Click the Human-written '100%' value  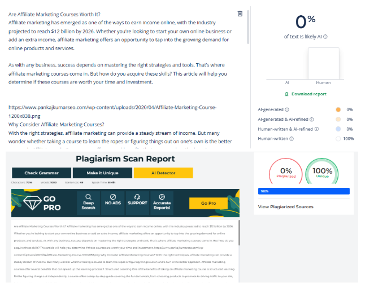(348, 139)
